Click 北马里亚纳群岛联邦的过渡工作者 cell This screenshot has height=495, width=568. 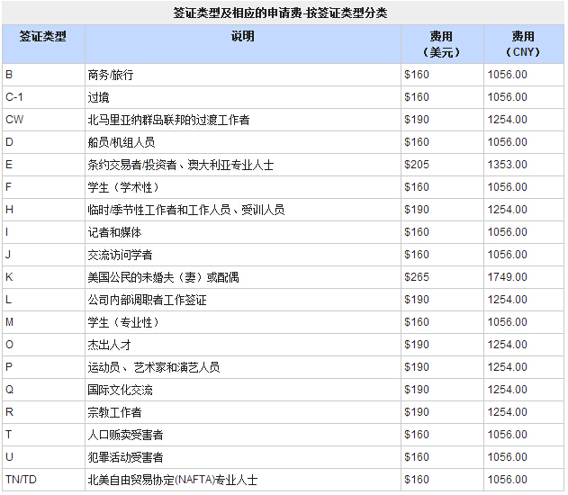click(243, 120)
